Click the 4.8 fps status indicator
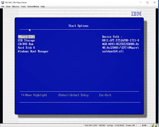The image size is (159, 127). pos(110,125)
